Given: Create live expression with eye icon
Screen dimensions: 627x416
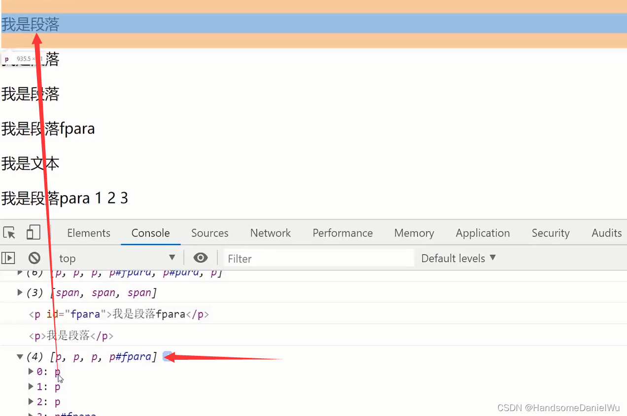Looking at the screenshot, I should [x=201, y=258].
